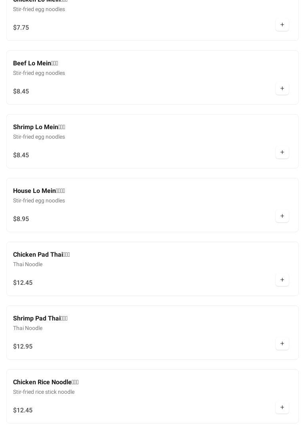The width and height of the screenshot is (305, 431).
Task: Select the Shrimp Pad Thai heading
Action: pos(40,318)
